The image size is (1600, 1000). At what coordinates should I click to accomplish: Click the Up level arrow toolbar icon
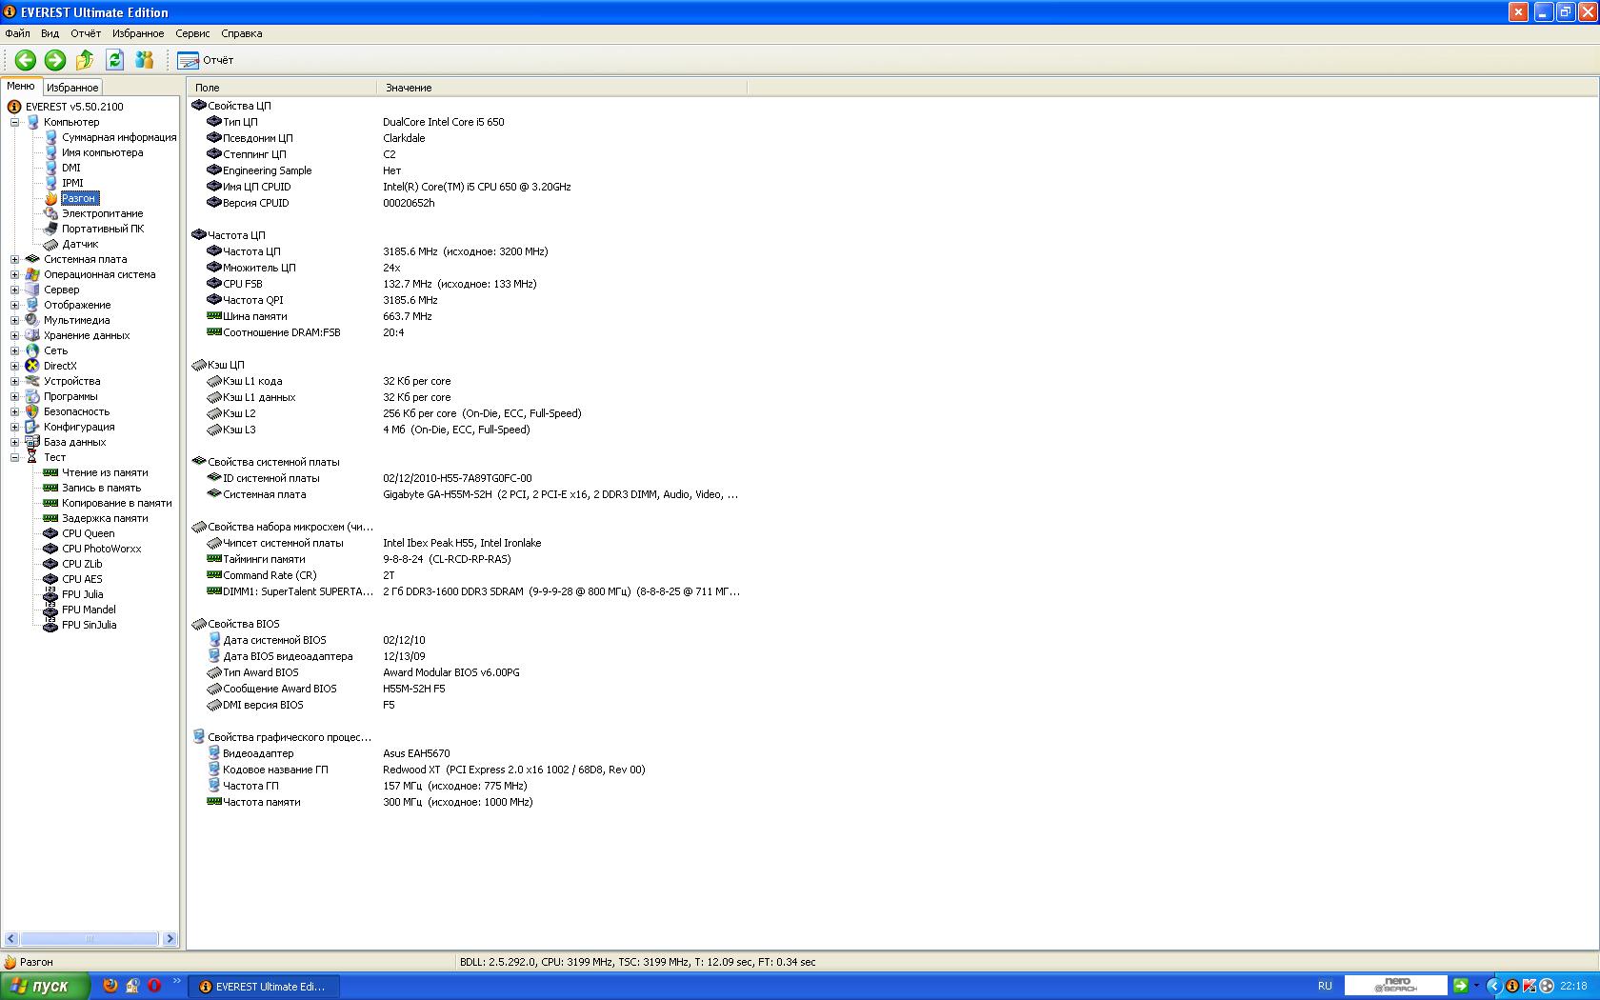[x=85, y=60]
